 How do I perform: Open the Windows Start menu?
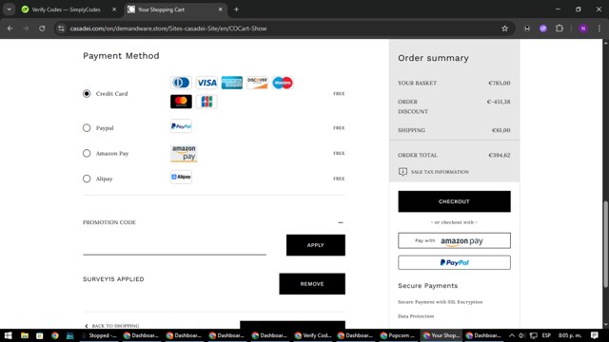click(x=9, y=335)
